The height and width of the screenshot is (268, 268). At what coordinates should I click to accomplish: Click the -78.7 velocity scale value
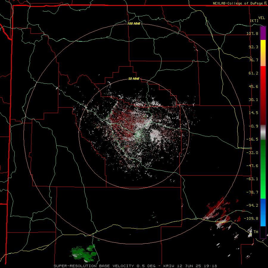pyautogui.click(x=252, y=192)
